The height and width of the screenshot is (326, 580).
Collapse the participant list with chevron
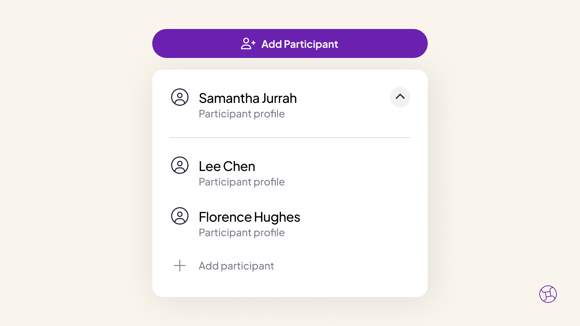point(400,97)
